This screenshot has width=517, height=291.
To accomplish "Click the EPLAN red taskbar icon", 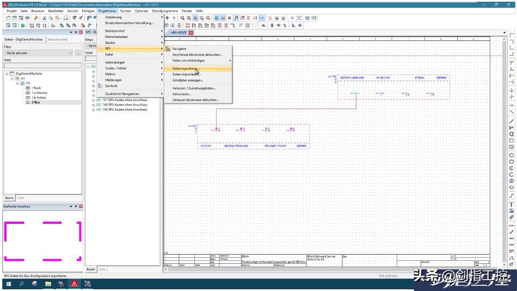I will click(x=75, y=284).
